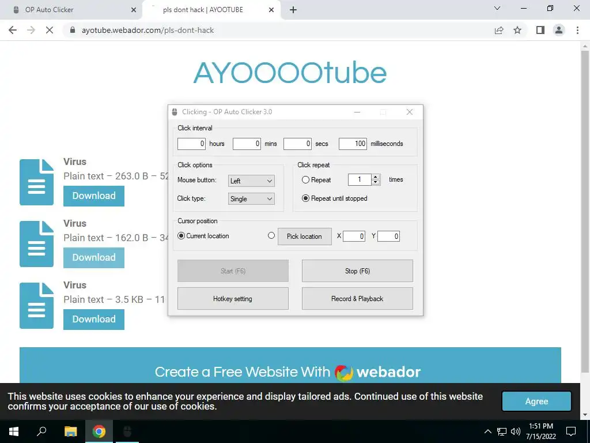Open the Windows Start menu
Image resolution: width=590 pixels, height=443 pixels.
14,431
